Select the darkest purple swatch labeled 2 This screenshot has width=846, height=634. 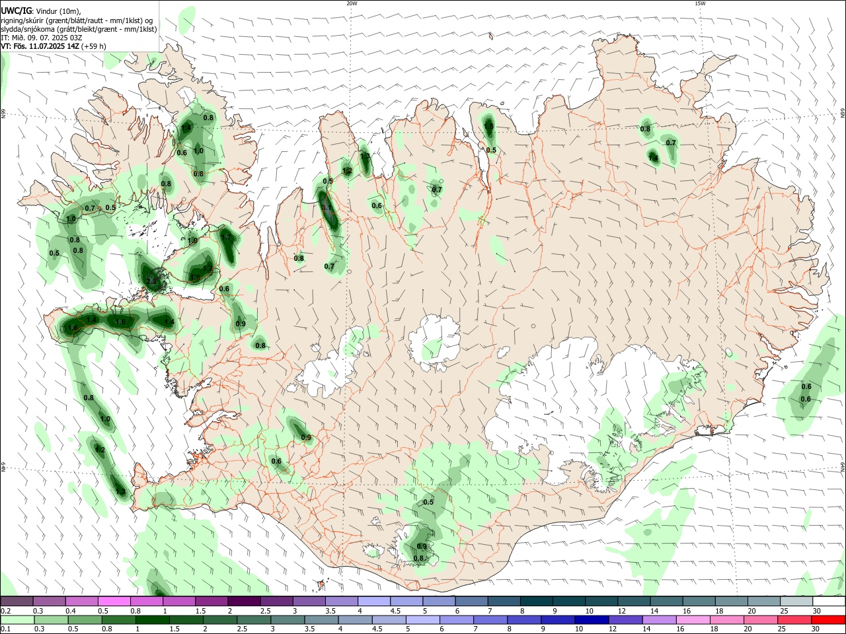[x=244, y=601]
